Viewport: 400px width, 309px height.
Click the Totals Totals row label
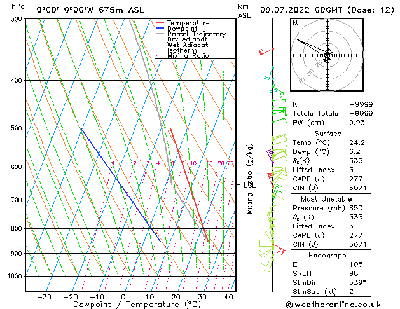[x=315, y=113]
